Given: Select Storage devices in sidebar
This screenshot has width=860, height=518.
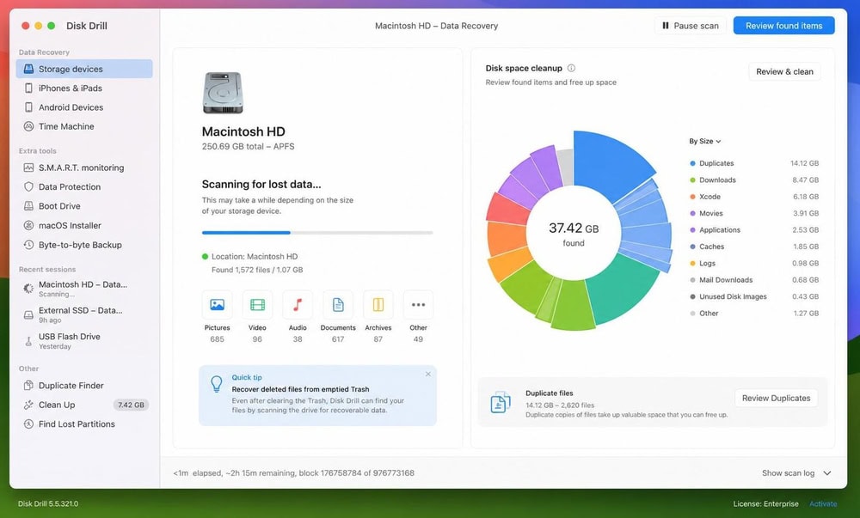Looking at the screenshot, I should (84, 69).
